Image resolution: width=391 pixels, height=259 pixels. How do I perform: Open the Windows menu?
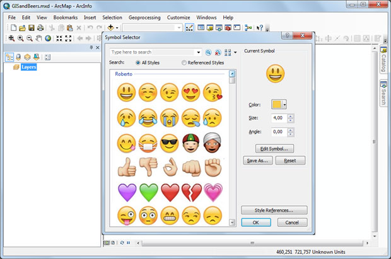[206, 18]
